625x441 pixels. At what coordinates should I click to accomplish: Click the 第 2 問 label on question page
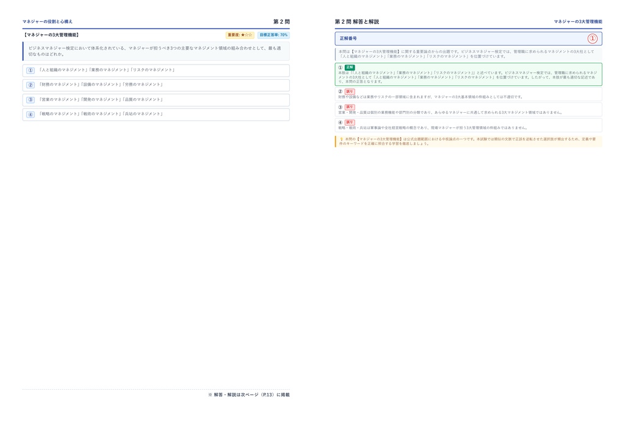tap(281, 21)
